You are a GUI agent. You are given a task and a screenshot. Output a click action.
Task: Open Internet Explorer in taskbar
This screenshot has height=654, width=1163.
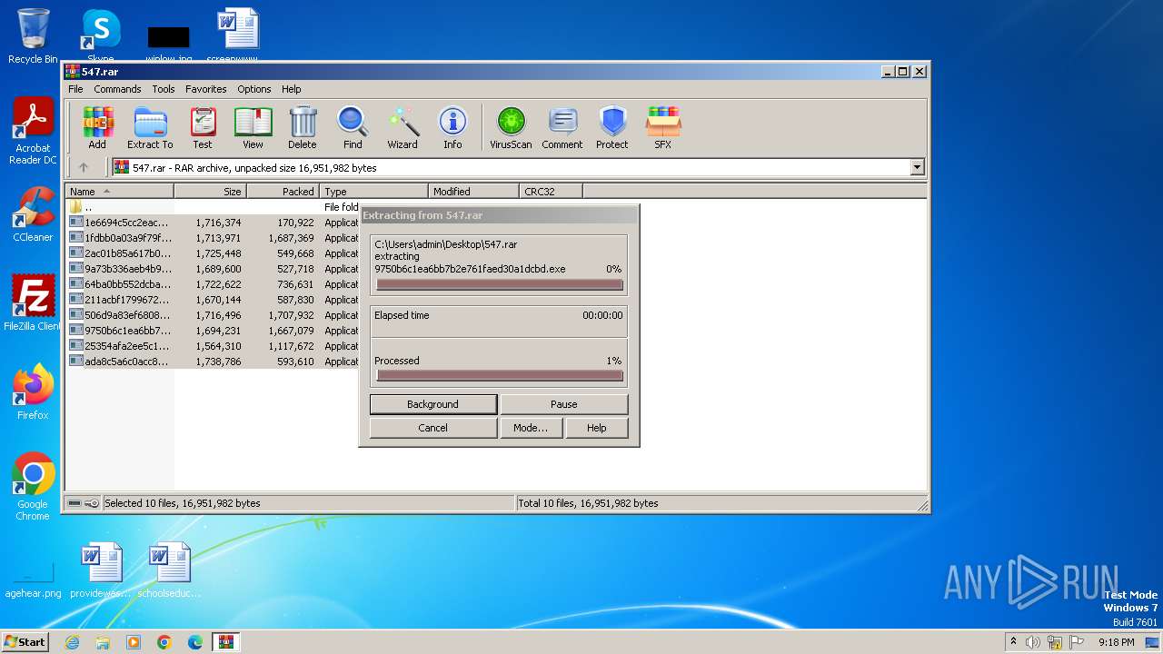(72, 642)
